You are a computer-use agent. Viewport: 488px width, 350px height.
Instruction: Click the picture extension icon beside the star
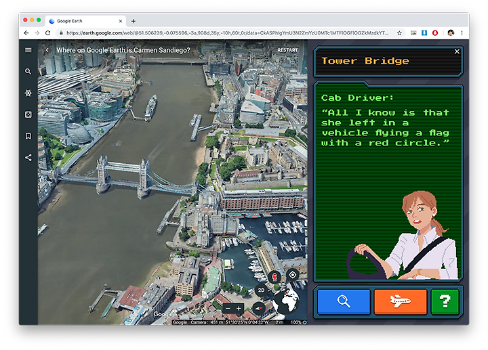point(413,33)
